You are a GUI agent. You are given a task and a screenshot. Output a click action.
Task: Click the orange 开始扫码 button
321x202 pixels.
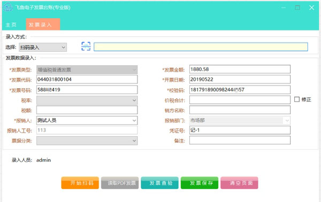80,183
